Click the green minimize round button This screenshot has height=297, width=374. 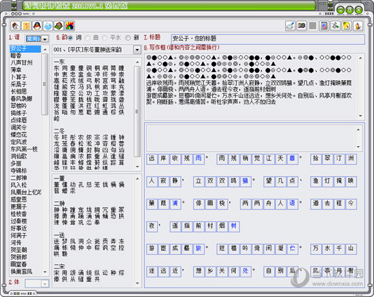[341, 10]
